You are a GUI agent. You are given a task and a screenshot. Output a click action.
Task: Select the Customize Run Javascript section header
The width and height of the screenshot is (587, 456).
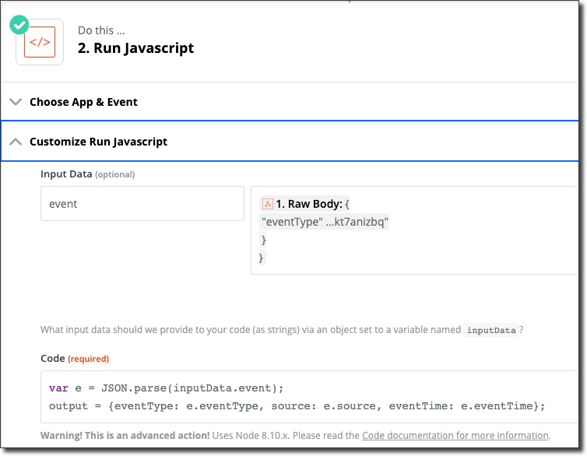[x=98, y=142]
